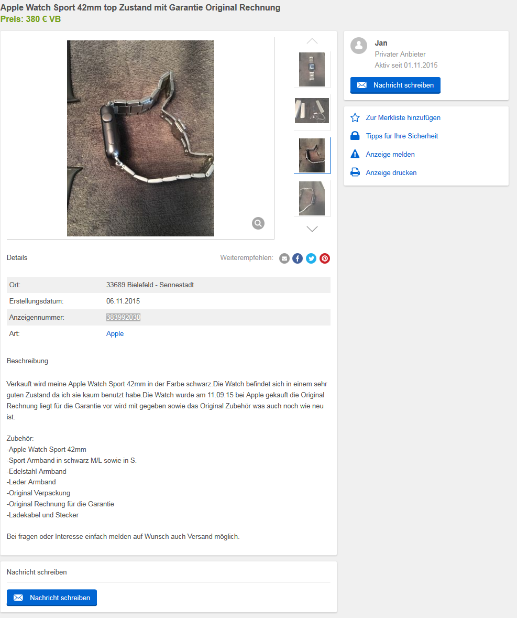Open the Apple category link
The image size is (517, 618).
pyautogui.click(x=115, y=333)
